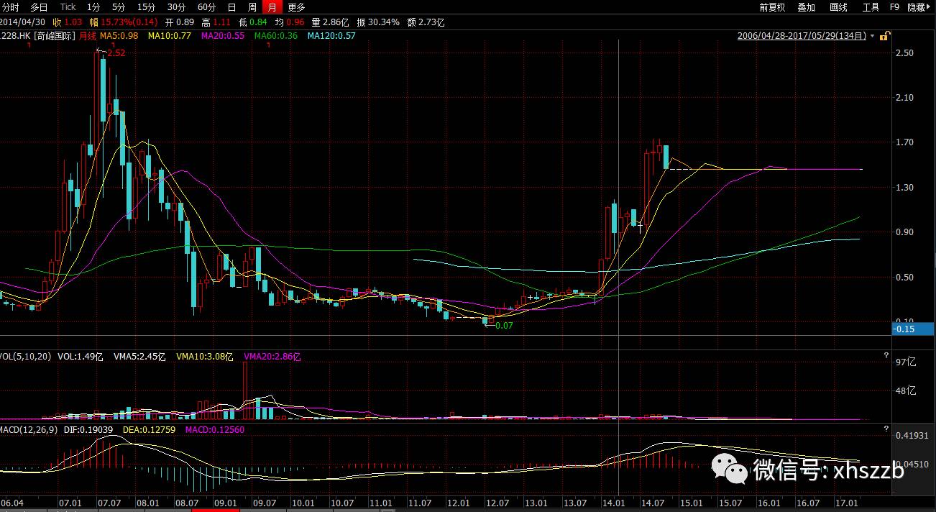936x512 pixels.
Task: Click the 2.50 price axis label
Action: pos(905,53)
